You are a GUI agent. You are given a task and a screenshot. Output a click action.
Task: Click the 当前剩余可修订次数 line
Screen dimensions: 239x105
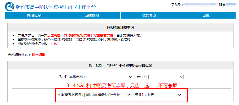pyautogui.click(x=37, y=44)
